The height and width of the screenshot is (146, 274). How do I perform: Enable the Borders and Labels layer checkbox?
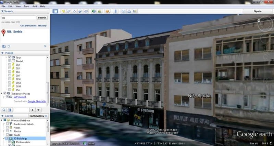pos(7,124)
